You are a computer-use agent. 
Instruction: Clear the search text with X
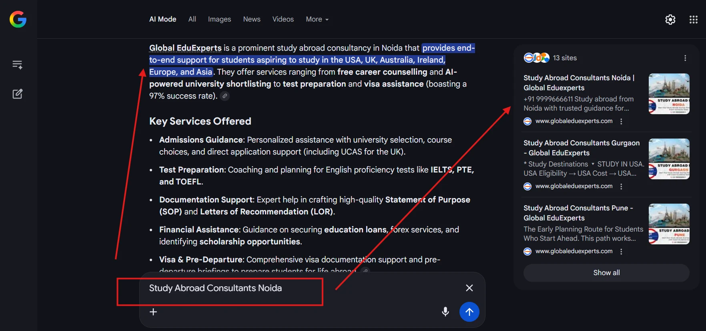pyautogui.click(x=469, y=288)
